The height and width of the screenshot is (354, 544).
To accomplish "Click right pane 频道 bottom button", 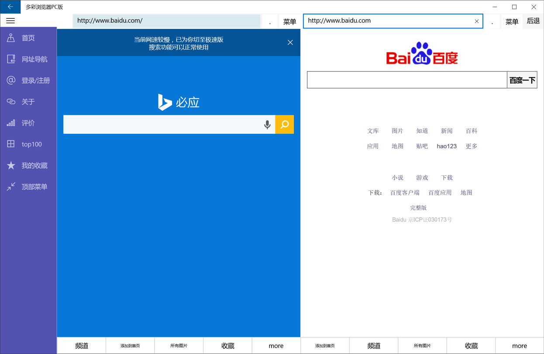I will [x=374, y=346].
